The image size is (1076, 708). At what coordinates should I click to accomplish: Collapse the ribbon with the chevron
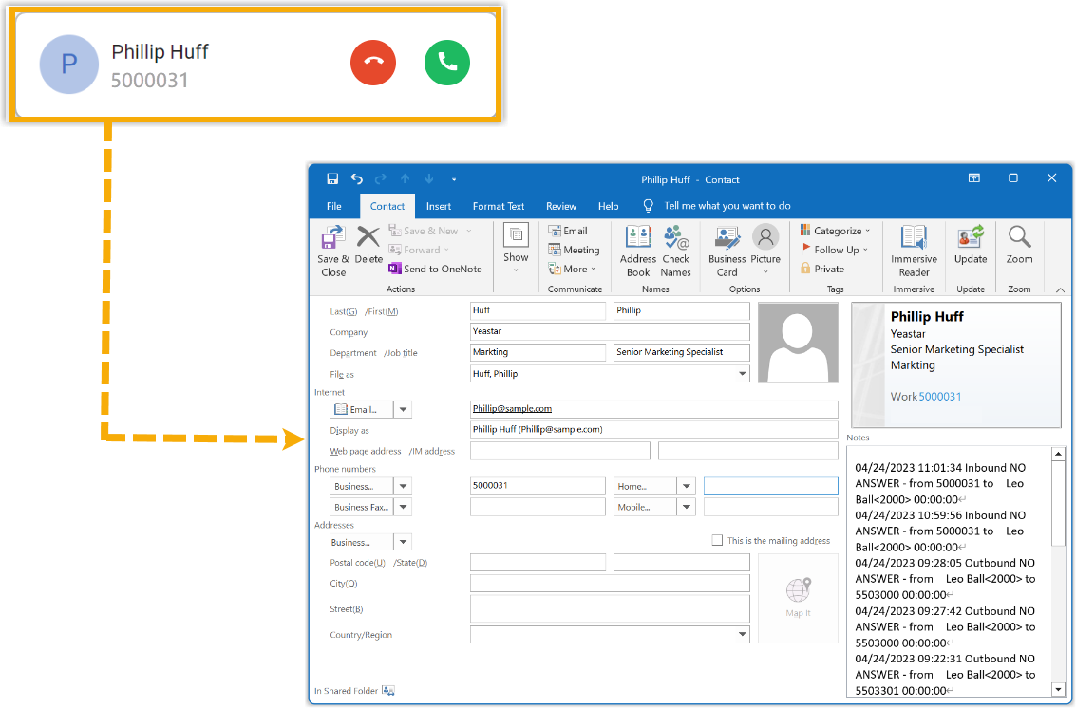[x=1060, y=290]
